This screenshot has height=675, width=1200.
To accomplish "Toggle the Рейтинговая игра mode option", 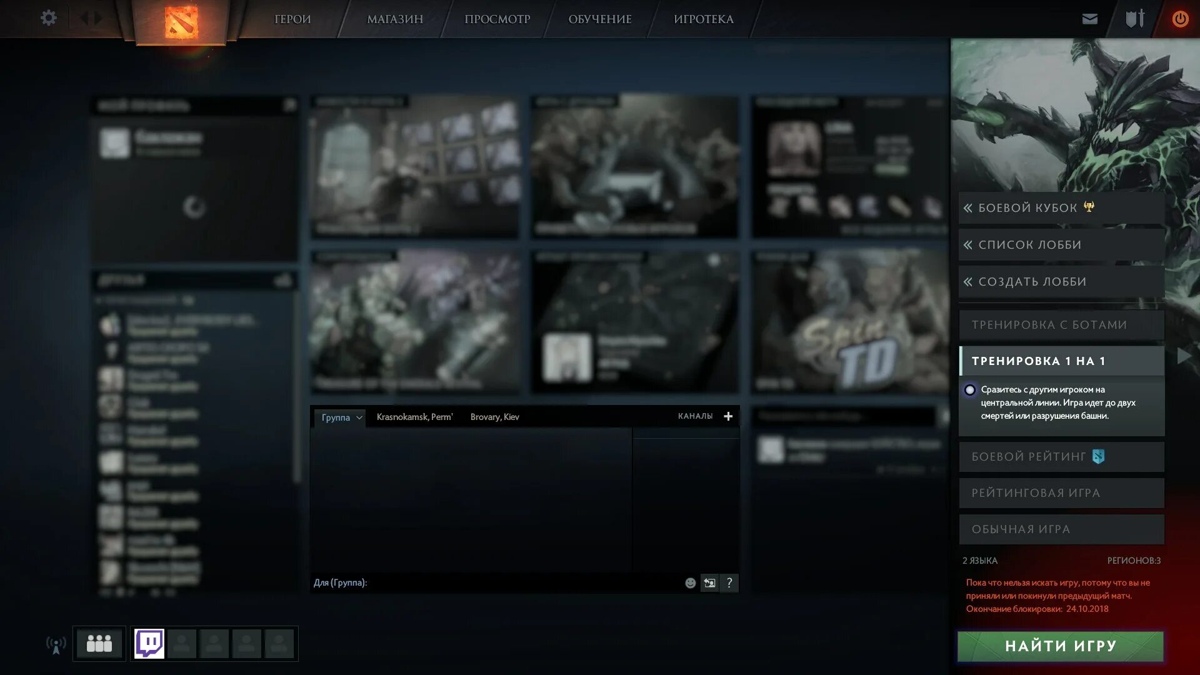I will click(x=1061, y=493).
